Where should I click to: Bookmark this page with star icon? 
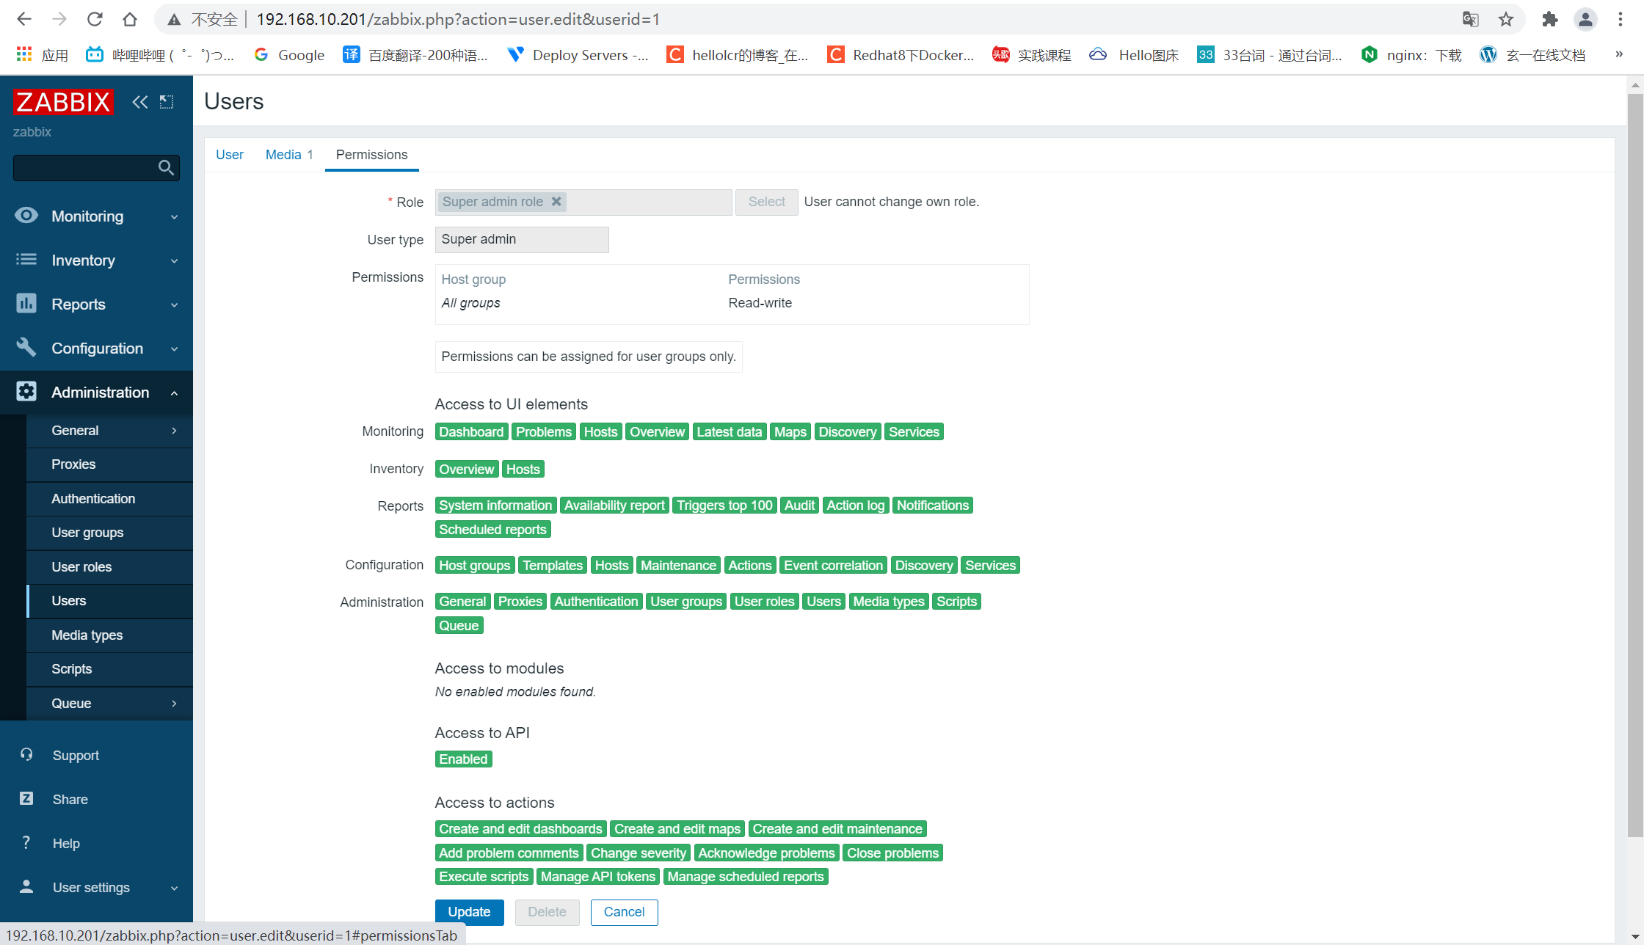(x=1506, y=19)
